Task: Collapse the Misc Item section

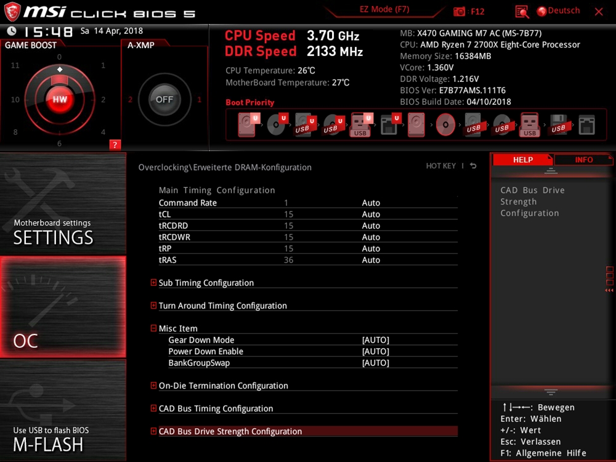Action: (153, 328)
